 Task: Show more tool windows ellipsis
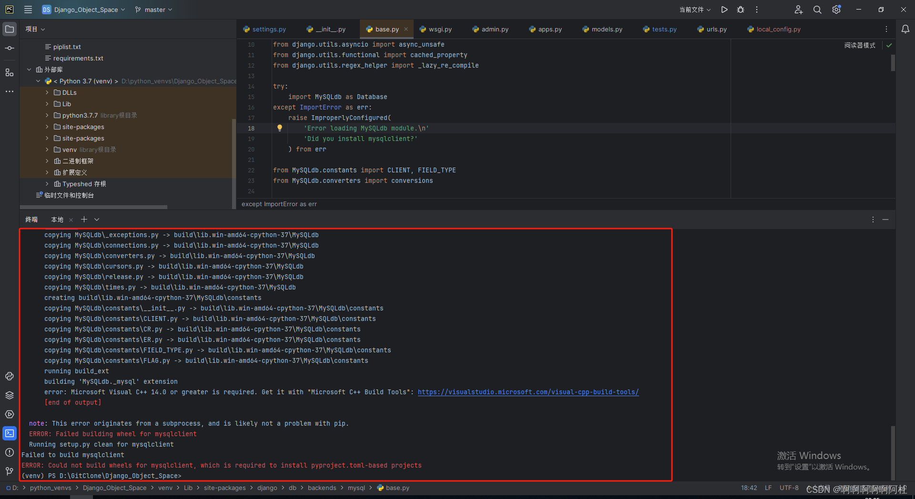pyautogui.click(x=10, y=91)
